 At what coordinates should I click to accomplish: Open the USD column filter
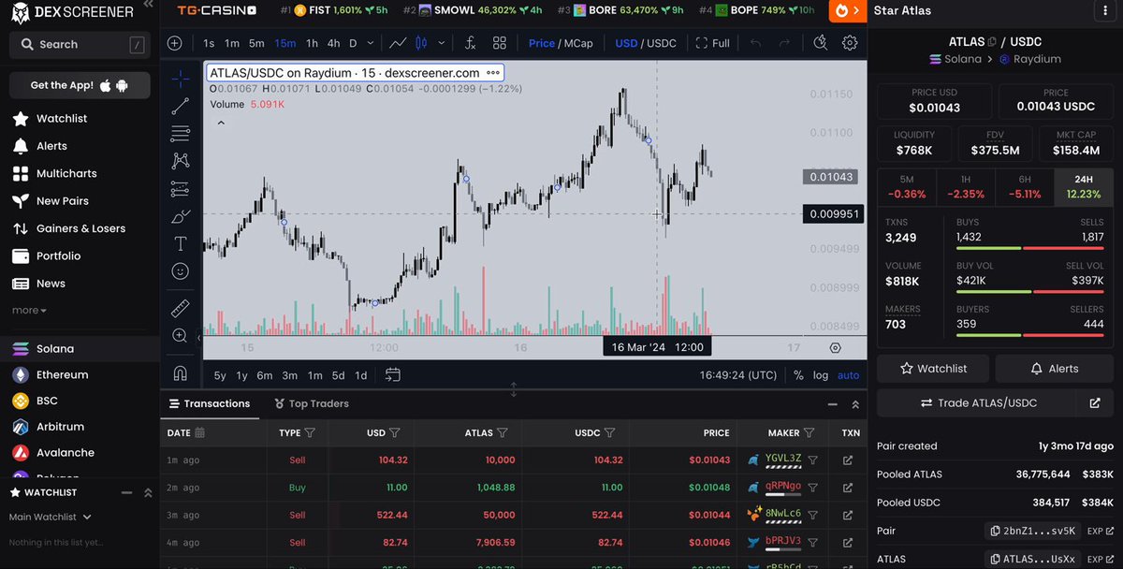point(394,433)
